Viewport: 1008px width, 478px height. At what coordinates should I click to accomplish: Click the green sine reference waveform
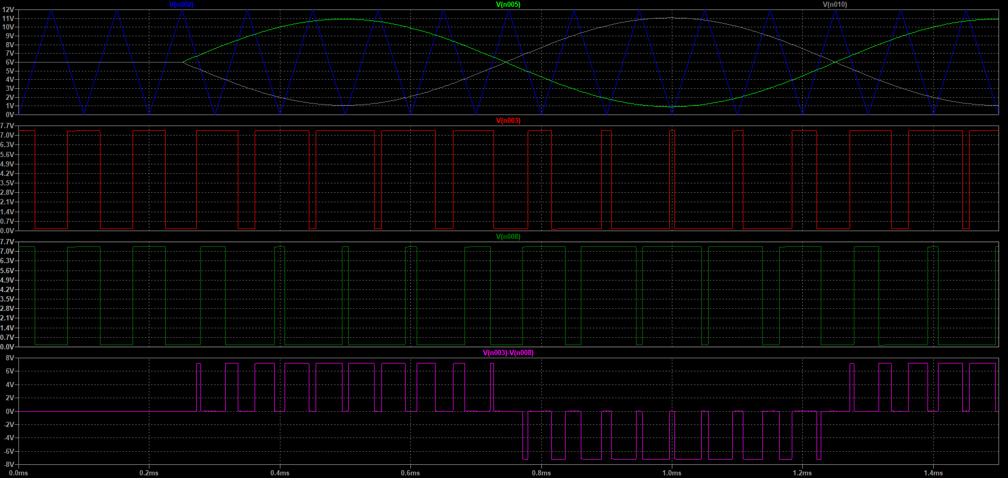(342, 19)
